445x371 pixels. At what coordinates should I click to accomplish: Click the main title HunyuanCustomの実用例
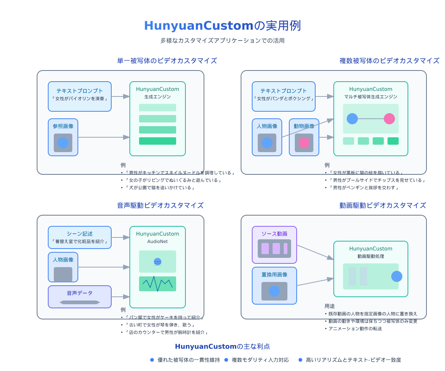pyautogui.click(x=222, y=26)
